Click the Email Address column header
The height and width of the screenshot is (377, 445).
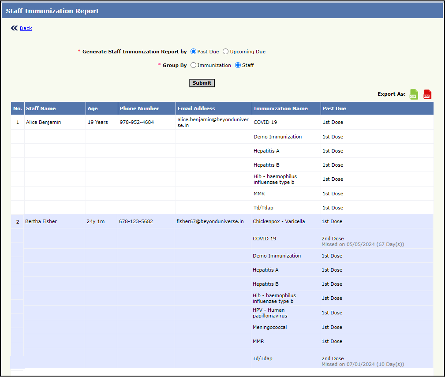196,108
